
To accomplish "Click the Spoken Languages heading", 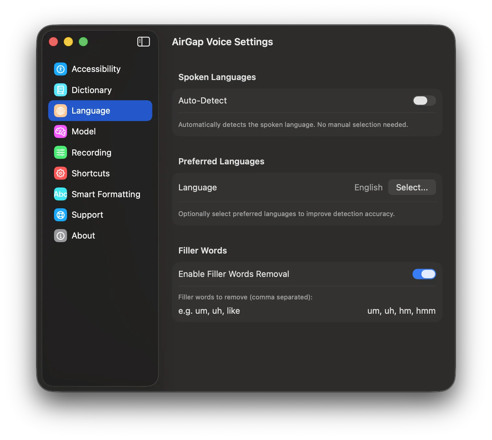I will point(217,77).
